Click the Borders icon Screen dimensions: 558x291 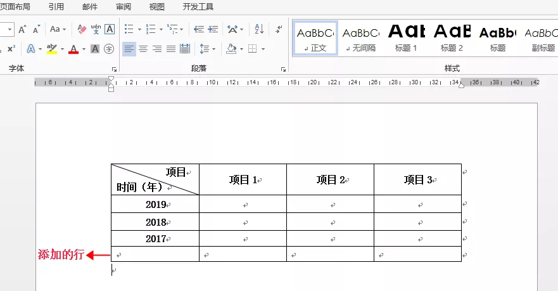252,49
